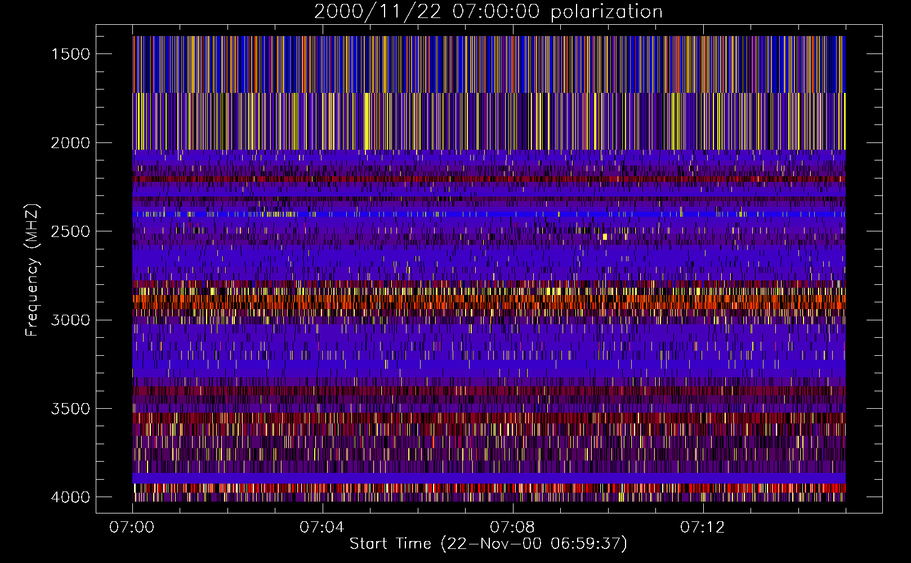Click the 07:04 time tick label

pos(322,528)
